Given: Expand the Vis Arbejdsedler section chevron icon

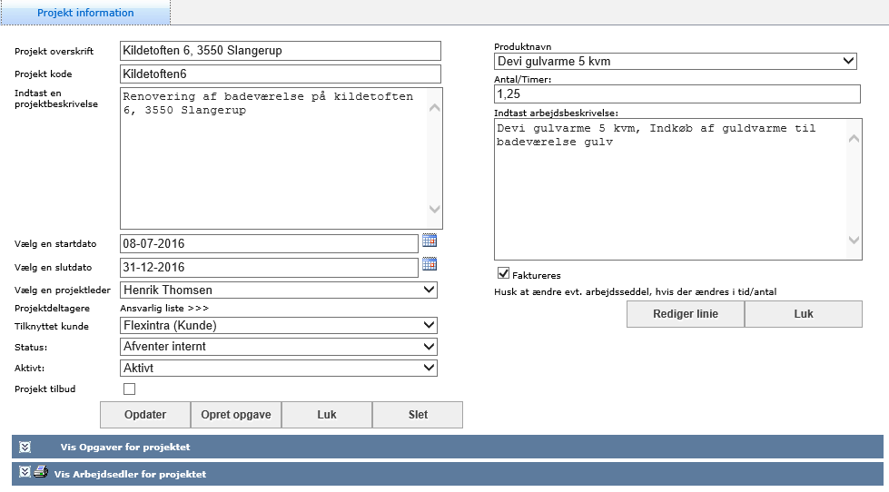Looking at the screenshot, I should click(x=25, y=472).
